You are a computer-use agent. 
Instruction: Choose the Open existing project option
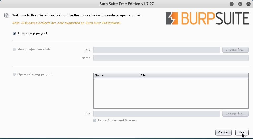coord(14,74)
